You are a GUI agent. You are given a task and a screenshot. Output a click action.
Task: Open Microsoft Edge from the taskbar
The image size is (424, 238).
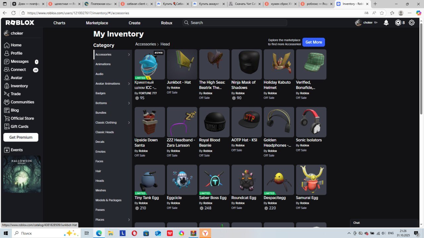coord(99,233)
